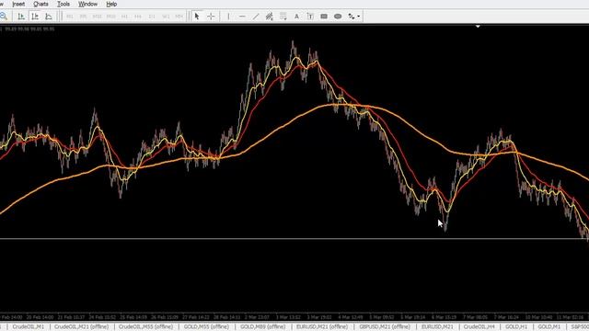
Task: Select the Crosshair tool
Action: (211, 17)
